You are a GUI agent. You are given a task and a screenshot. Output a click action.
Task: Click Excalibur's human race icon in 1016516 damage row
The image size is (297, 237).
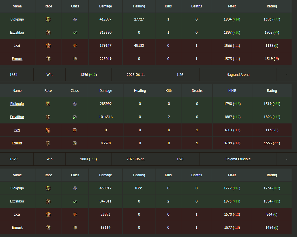pos(48,117)
